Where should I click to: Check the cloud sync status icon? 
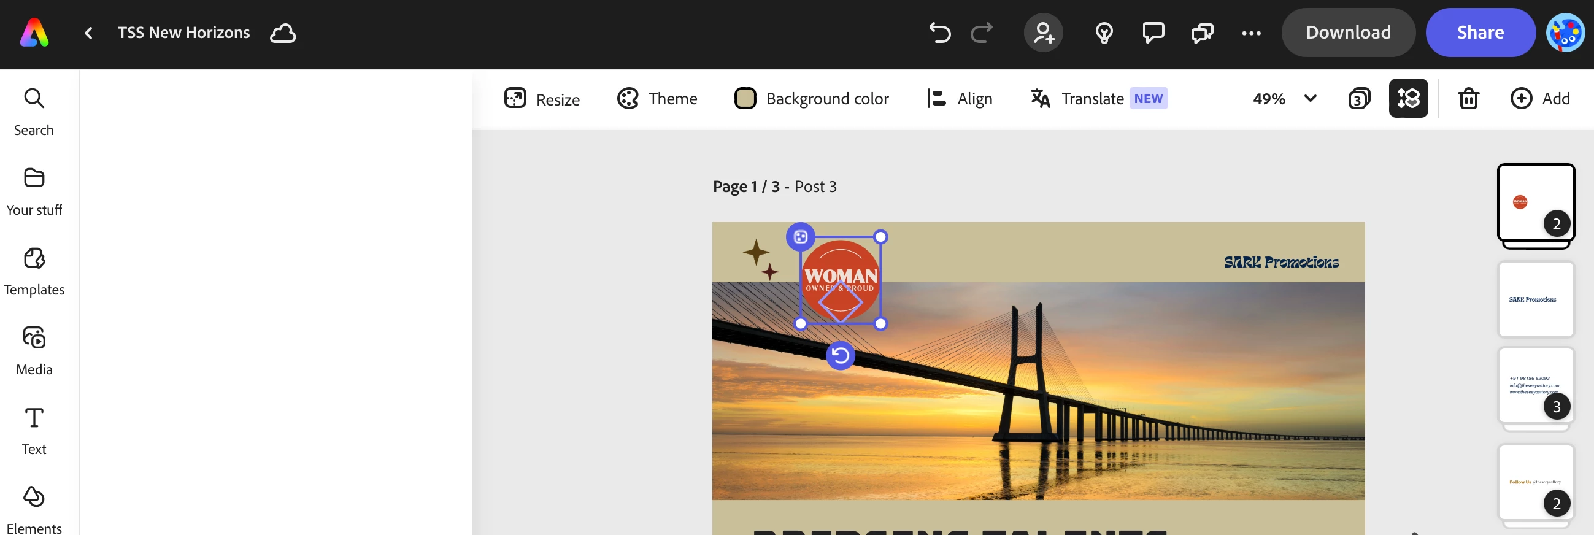283,33
